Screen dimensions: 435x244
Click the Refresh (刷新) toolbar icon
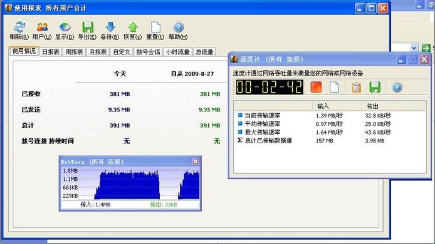[19, 27]
